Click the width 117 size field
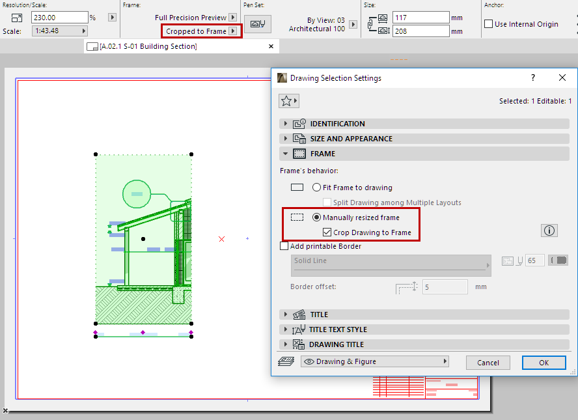 [x=421, y=18]
